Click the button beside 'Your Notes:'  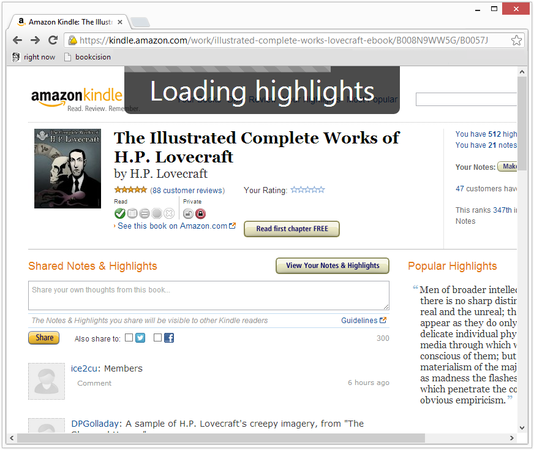(x=507, y=166)
